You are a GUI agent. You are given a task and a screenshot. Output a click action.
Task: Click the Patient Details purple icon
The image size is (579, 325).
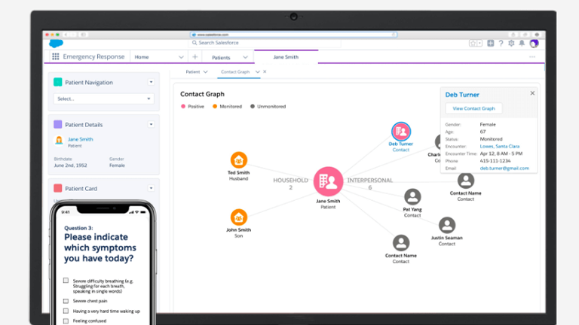pyautogui.click(x=57, y=125)
